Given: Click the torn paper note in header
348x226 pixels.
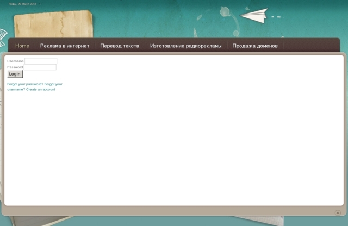Looking at the screenshot, I should click(x=53, y=25).
